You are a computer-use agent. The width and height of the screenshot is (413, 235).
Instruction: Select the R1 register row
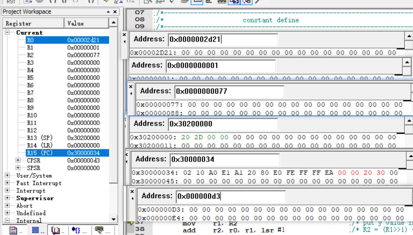tap(67, 47)
